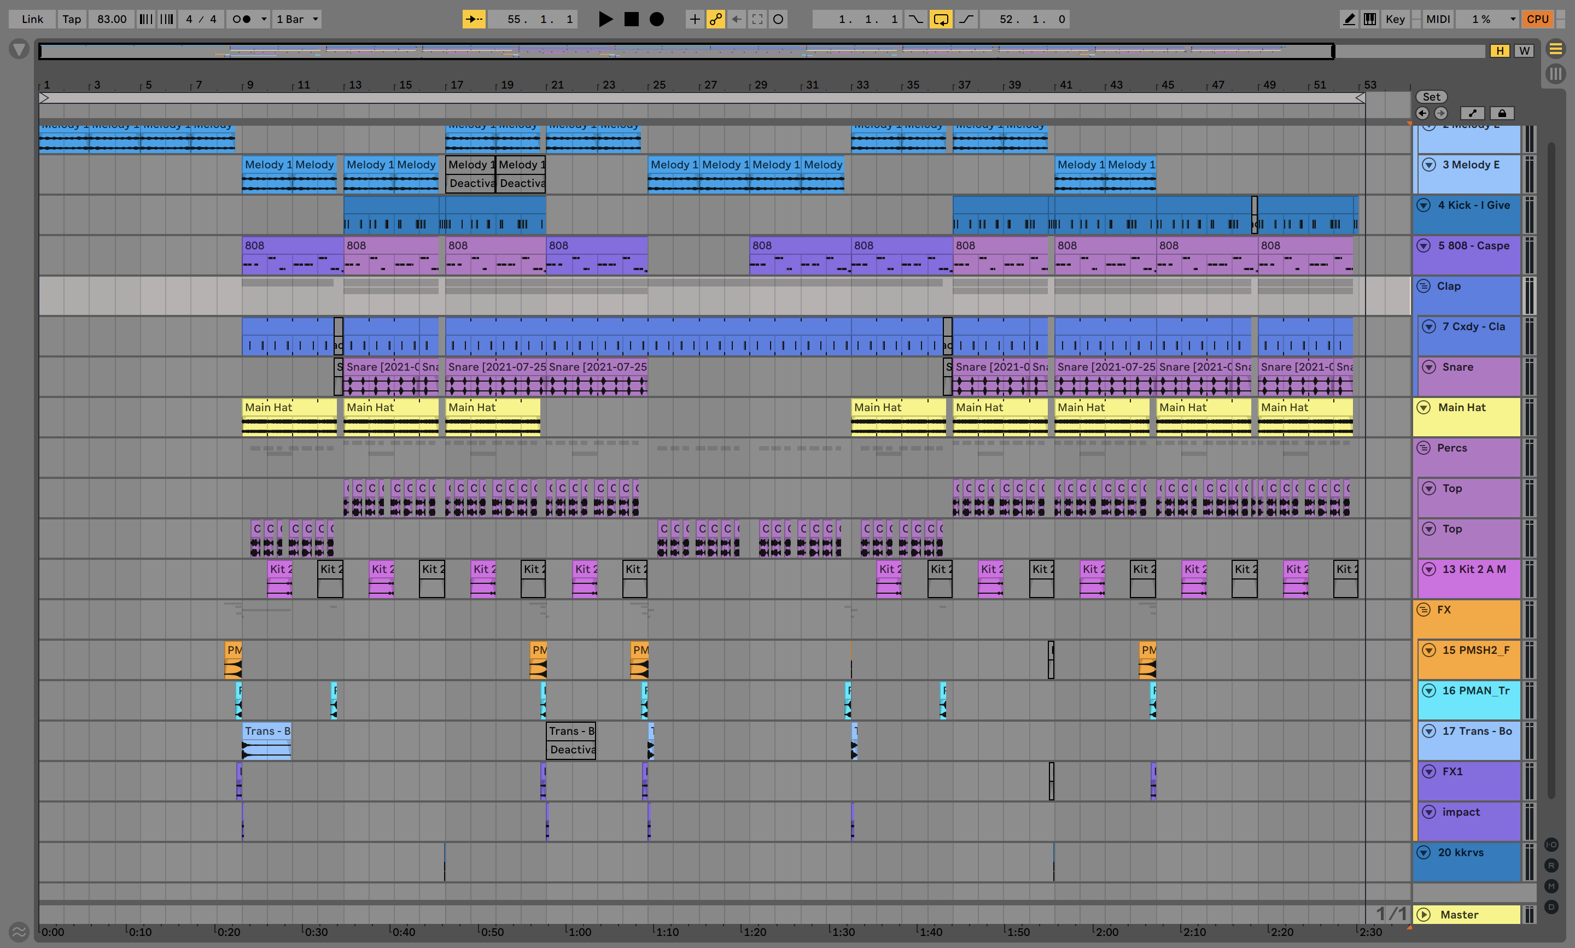The width and height of the screenshot is (1575, 948).
Task: Click the Arrangement Record button
Action: [656, 19]
